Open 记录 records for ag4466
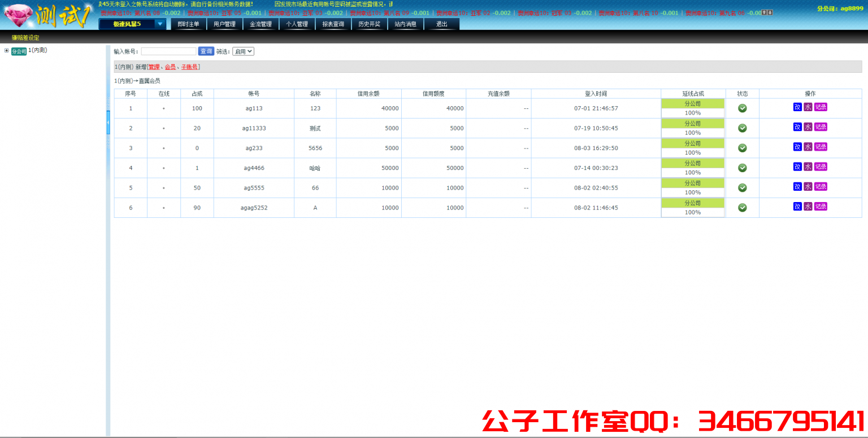Screen dimensions: 868x438 [821, 167]
